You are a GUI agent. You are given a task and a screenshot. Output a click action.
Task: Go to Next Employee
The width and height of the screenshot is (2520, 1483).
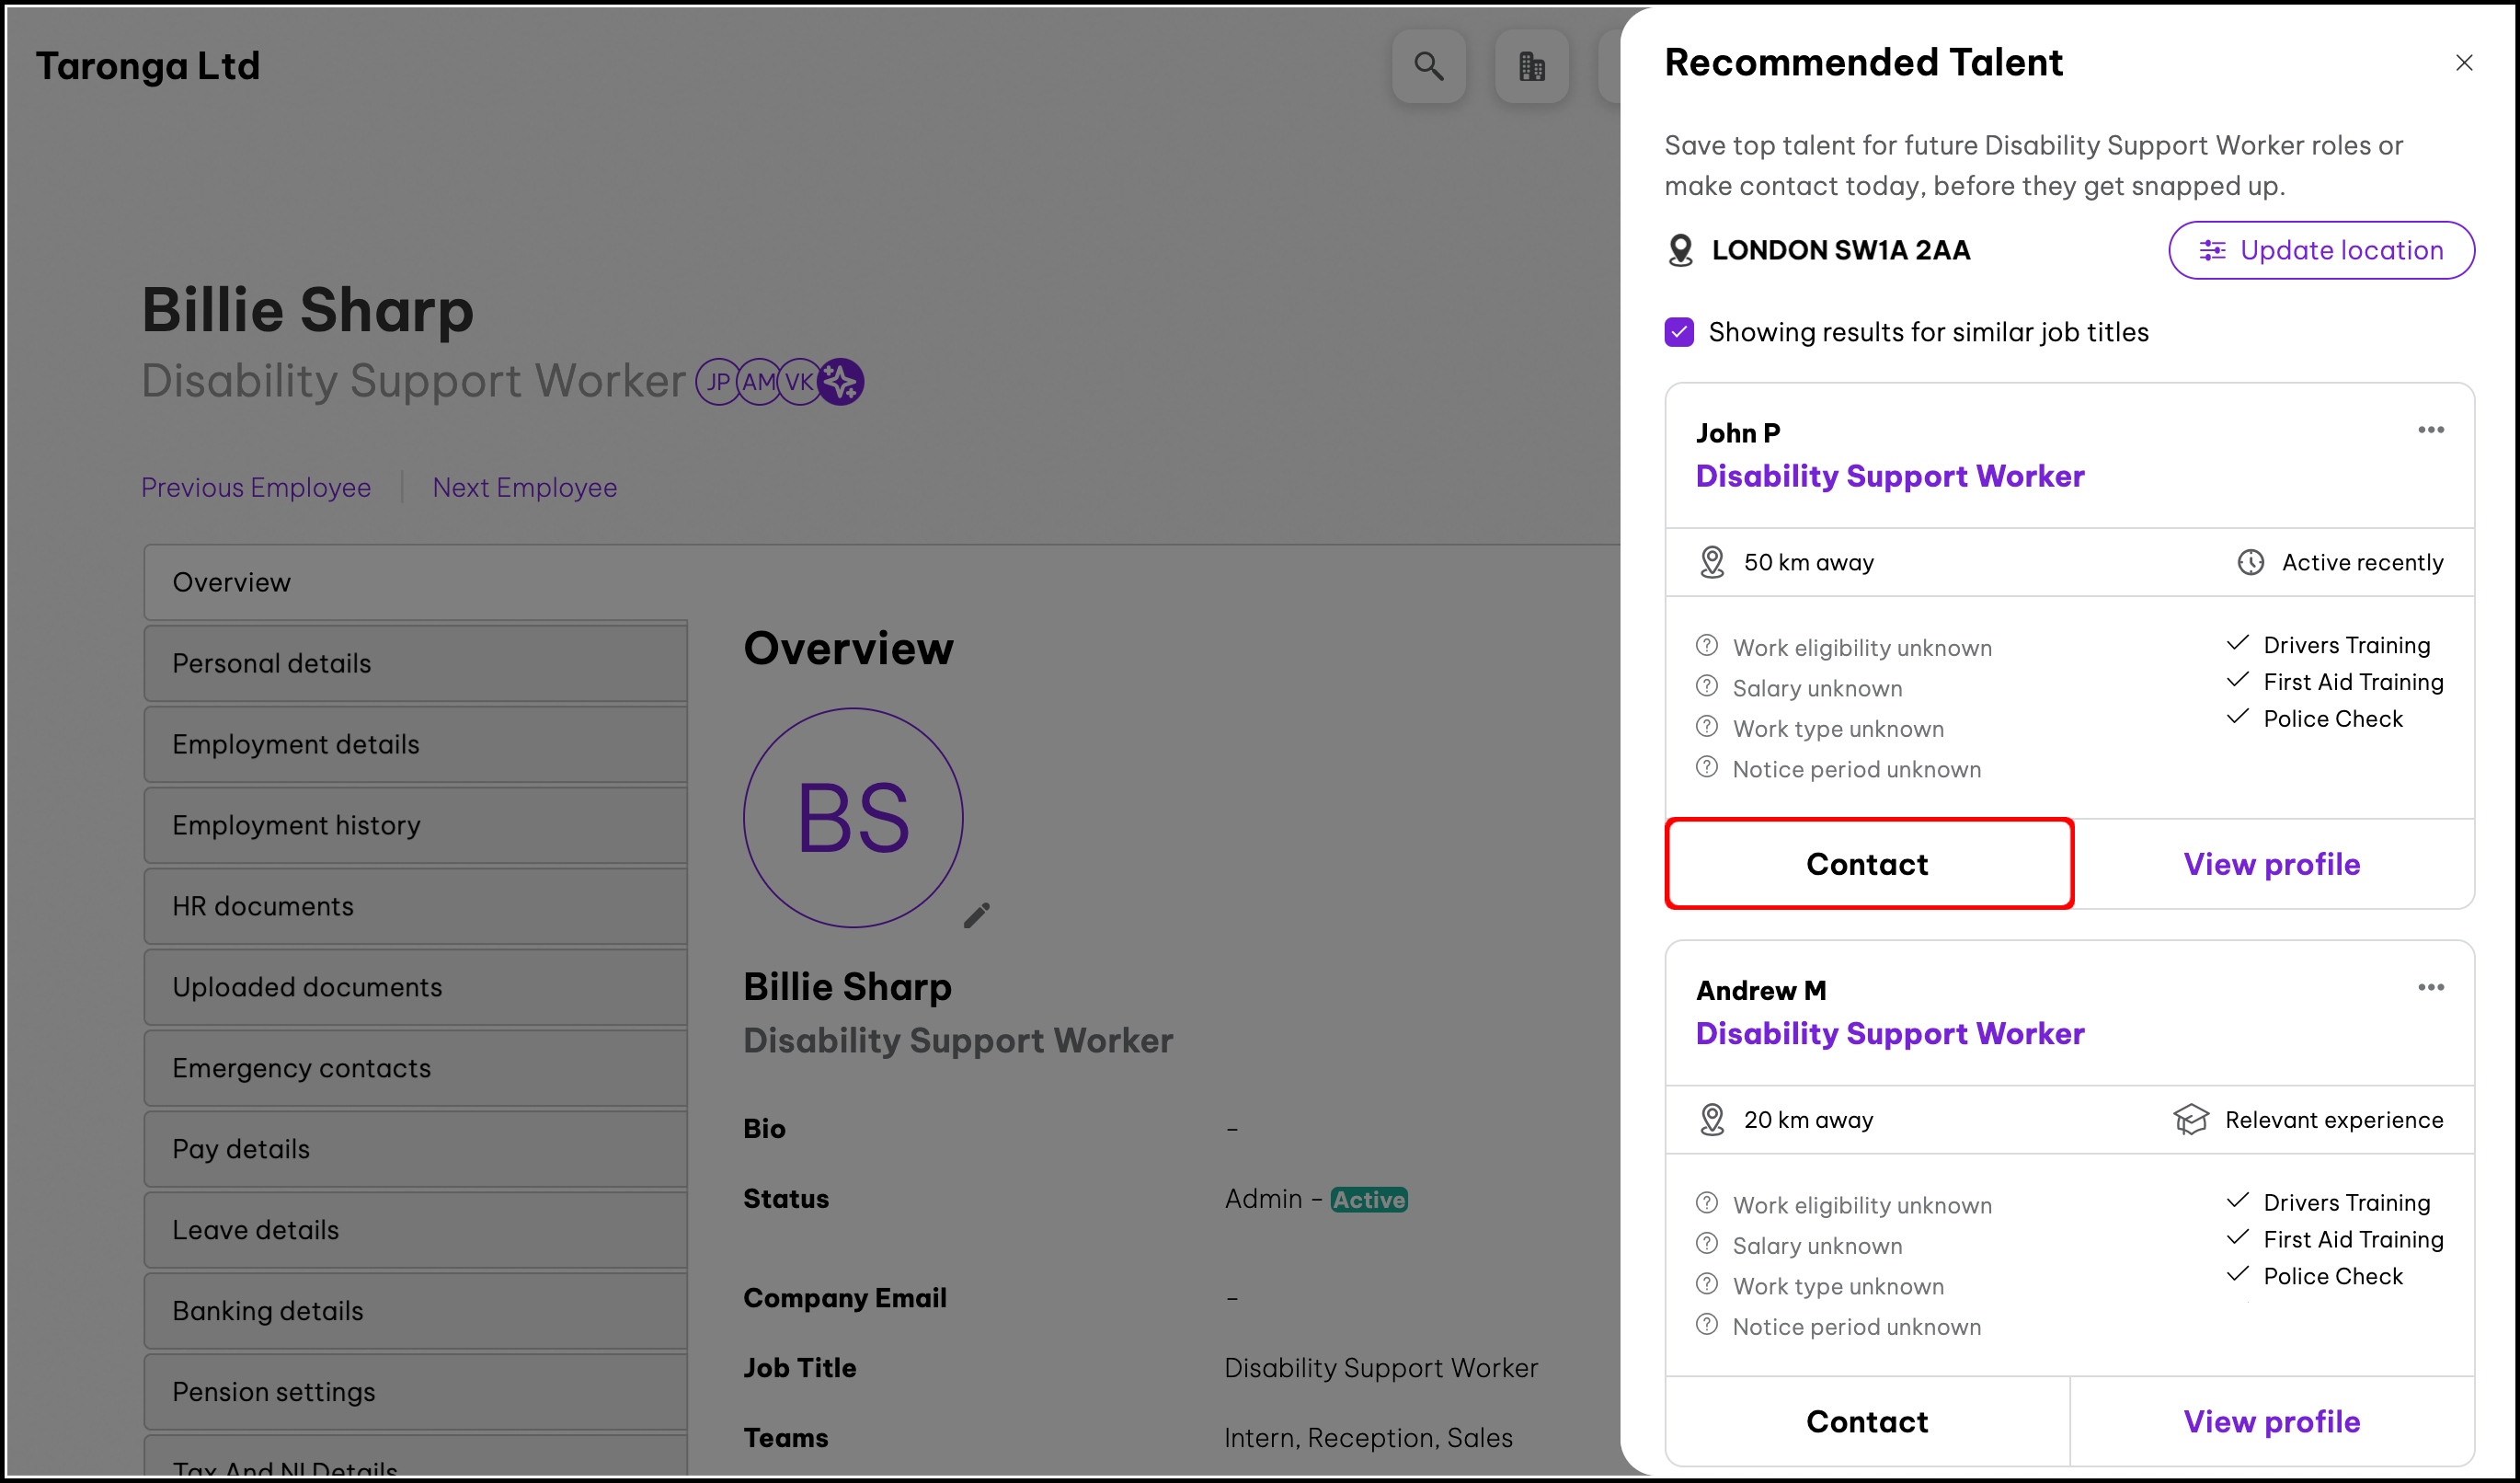[524, 487]
